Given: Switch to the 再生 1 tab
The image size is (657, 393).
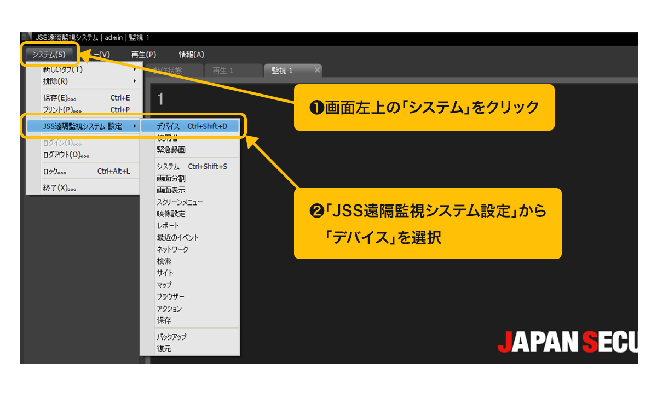Looking at the screenshot, I should coord(232,71).
